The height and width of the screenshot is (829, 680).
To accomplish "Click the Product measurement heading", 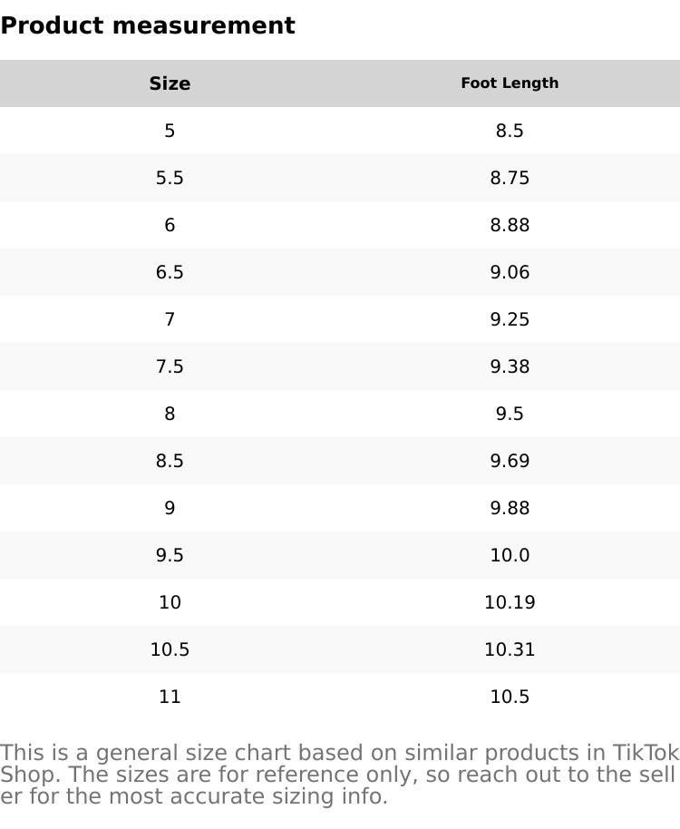I will (x=148, y=25).
